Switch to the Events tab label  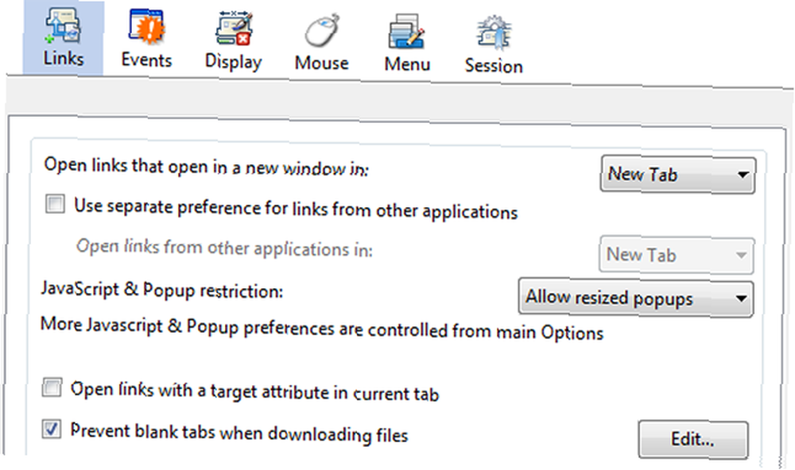click(x=146, y=60)
